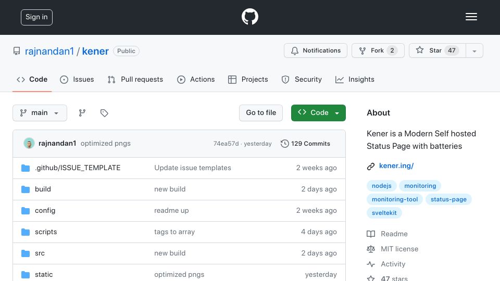Image resolution: width=500 pixels, height=281 pixels.
Task: Open the Insights tab
Action: tap(355, 79)
